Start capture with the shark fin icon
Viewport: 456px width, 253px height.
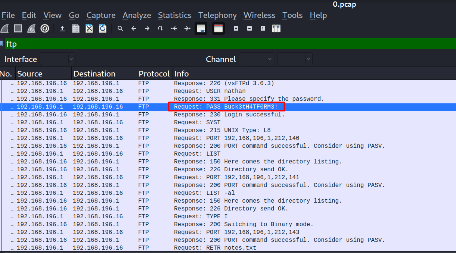(4, 28)
